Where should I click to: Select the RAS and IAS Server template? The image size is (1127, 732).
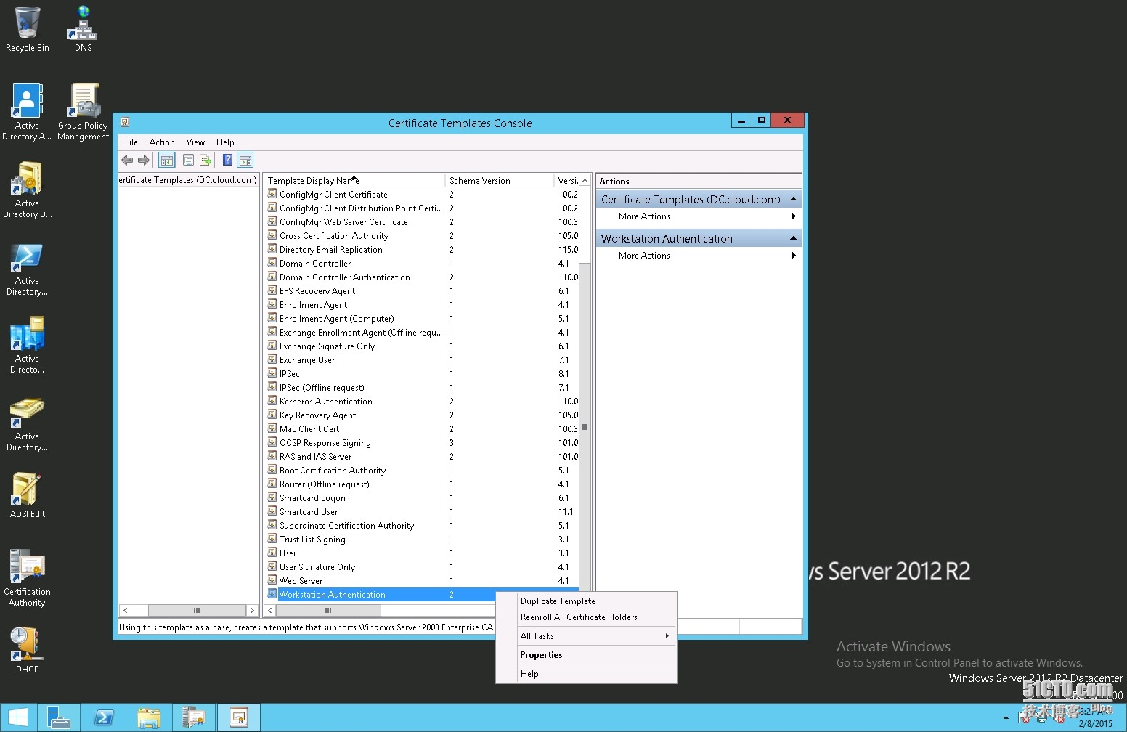[x=316, y=457]
